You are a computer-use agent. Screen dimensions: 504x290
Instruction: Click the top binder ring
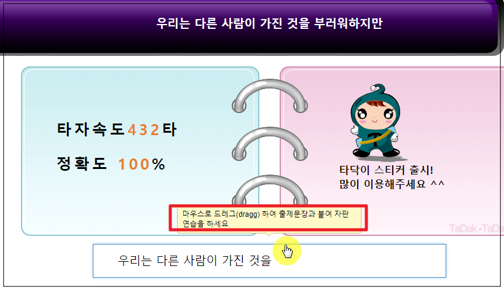coord(270,96)
